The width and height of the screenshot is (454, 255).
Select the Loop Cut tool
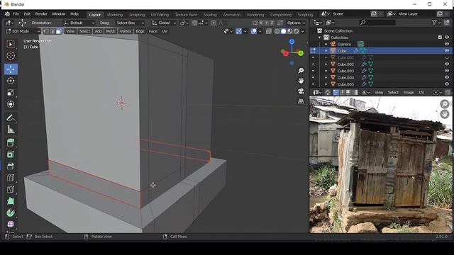point(11,178)
